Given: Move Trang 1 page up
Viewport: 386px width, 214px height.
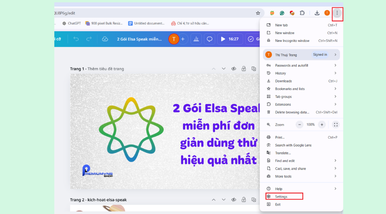Looking at the screenshot, I should pyautogui.click(x=214, y=69).
